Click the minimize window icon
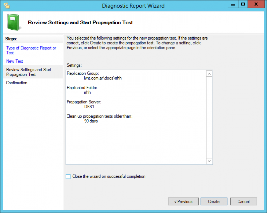The image size is (267, 213). 232,4
